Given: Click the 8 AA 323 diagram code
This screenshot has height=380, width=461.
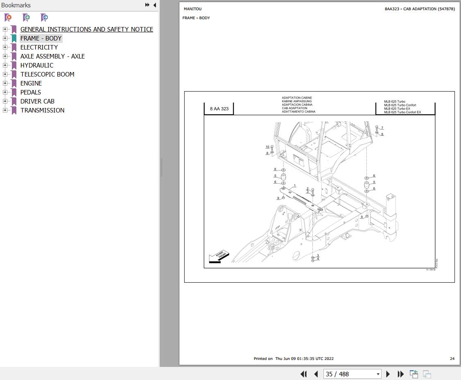Looking at the screenshot, I should point(219,109).
